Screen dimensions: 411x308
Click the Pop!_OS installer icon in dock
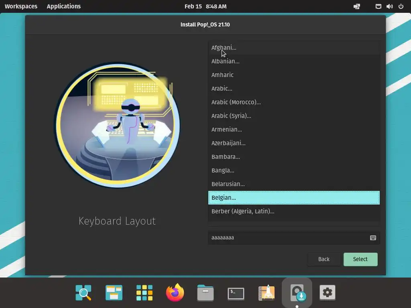click(x=297, y=292)
